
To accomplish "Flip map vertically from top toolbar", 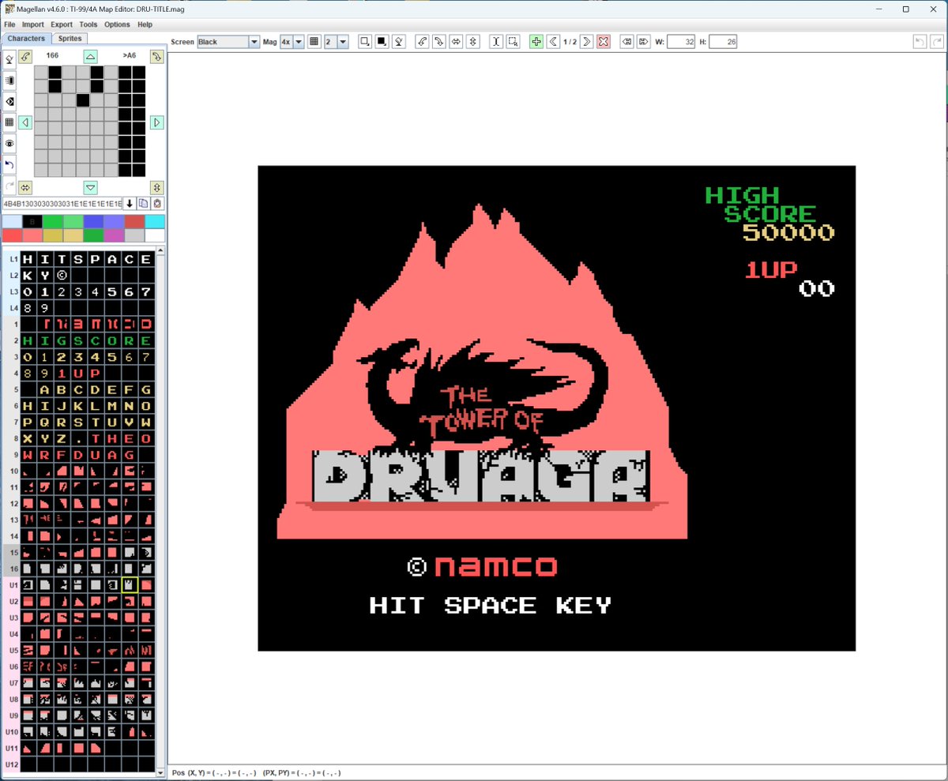I will point(472,42).
